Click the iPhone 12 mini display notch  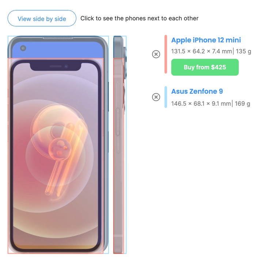click(56, 66)
